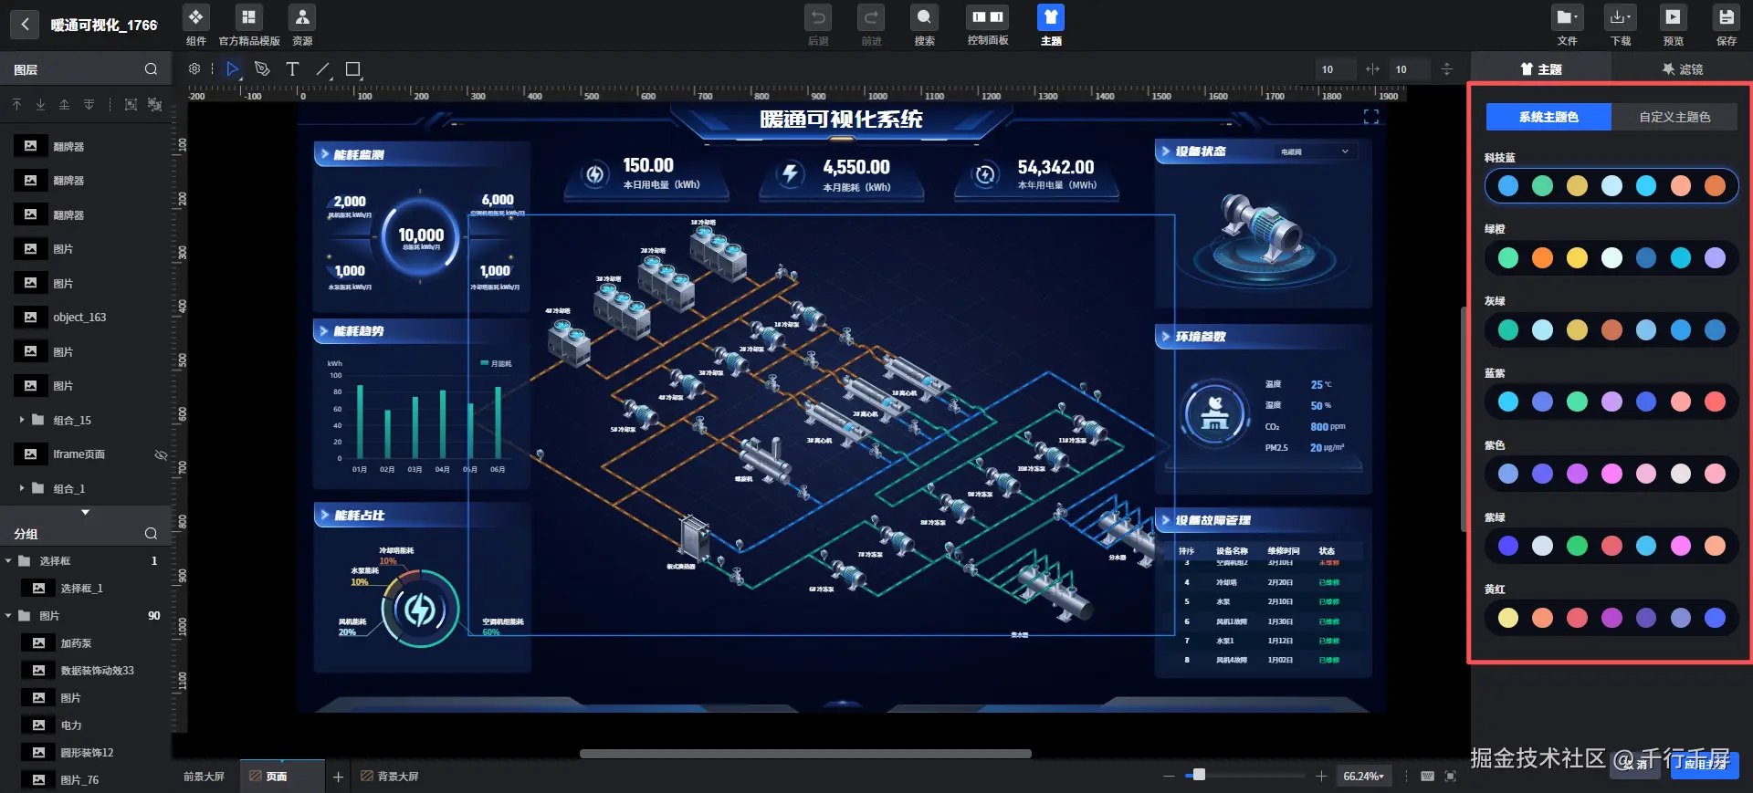Expand the 组合_1 layer group
The image size is (1753, 793).
click(22, 488)
